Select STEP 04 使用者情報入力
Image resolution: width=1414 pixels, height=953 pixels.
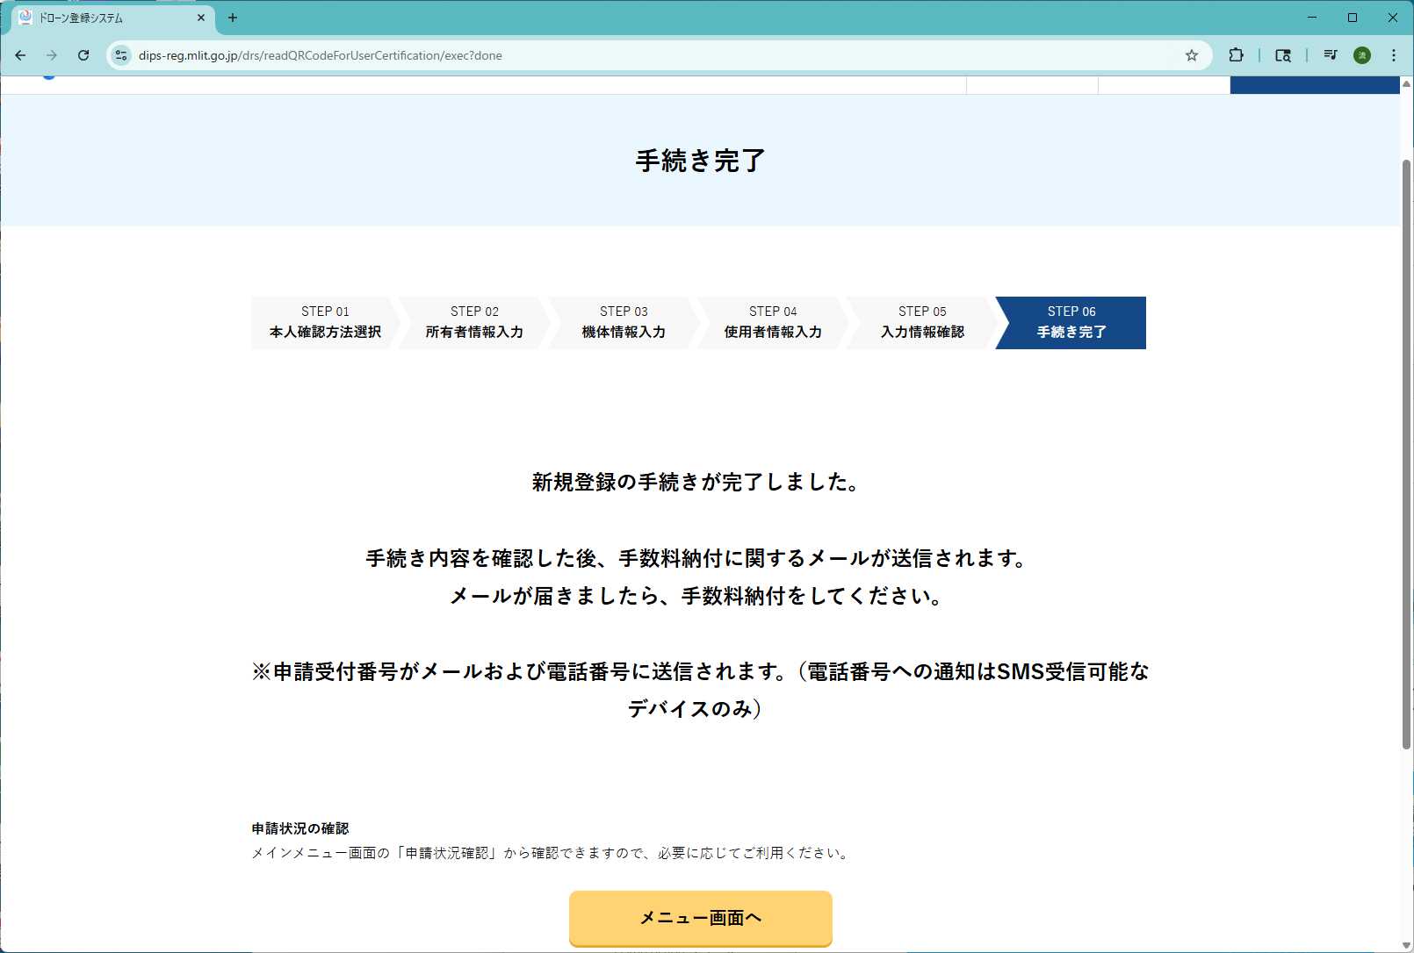tap(773, 322)
